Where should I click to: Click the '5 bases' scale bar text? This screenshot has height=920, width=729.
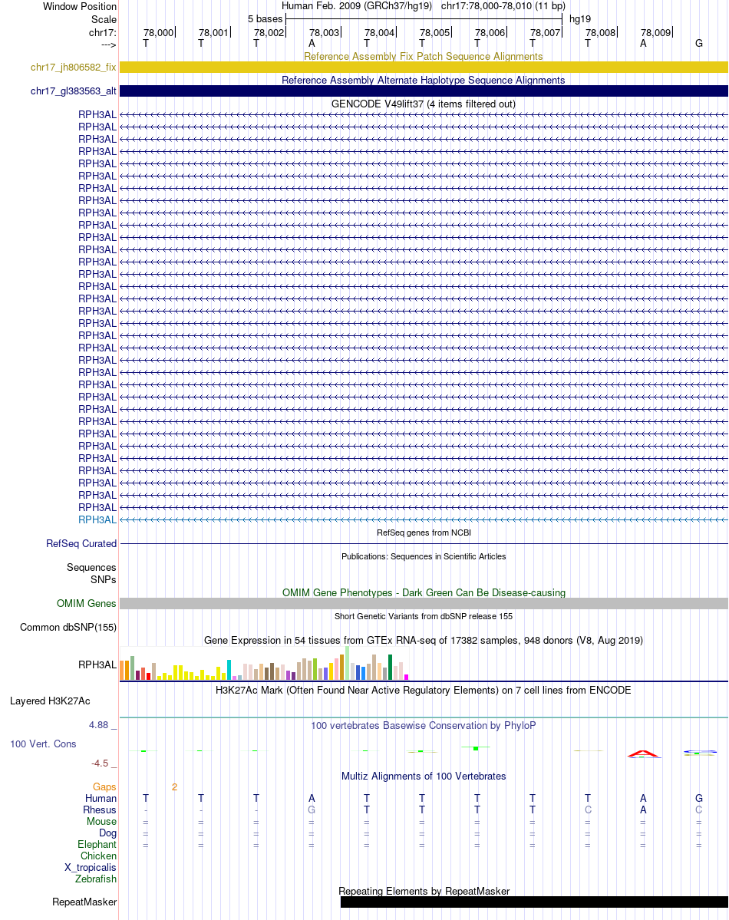pos(265,18)
